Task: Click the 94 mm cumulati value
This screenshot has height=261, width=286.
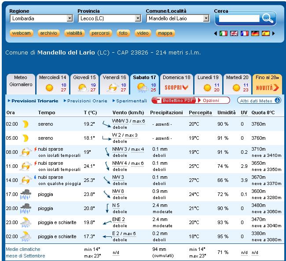Action: click(163, 253)
